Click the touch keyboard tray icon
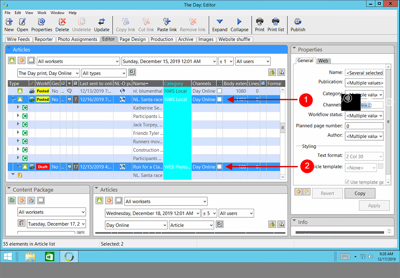Viewport: 400px width, 278px height. (345, 256)
